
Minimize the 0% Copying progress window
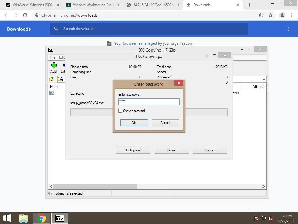pyautogui.click(x=207, y=55)
